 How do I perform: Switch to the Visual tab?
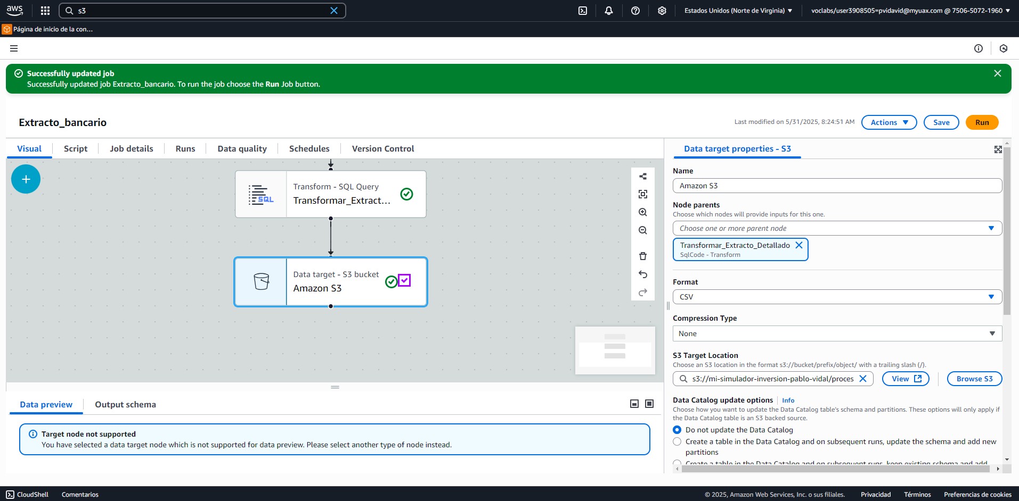[29, 149]
